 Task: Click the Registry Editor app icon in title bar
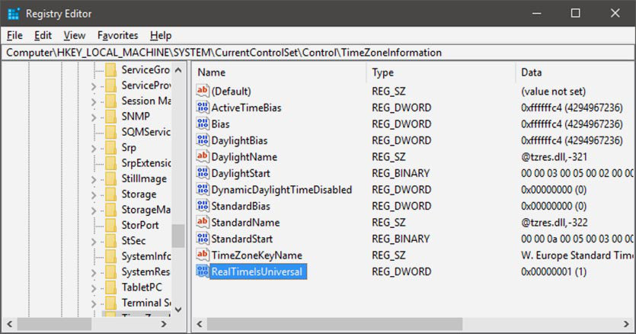(x=14, y=13)
